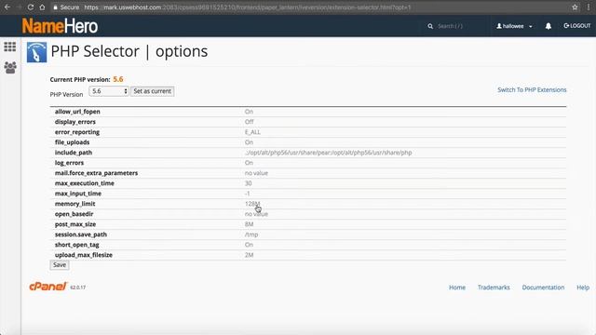Screen dimensions: 596x335
Task: Edit error_reporting value E_ALL
Action: coord(252,132)
